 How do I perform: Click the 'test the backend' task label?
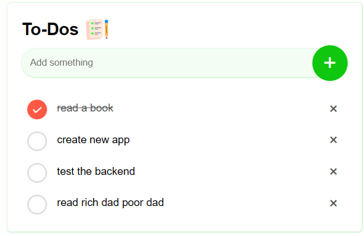click(x=96, y=171)
